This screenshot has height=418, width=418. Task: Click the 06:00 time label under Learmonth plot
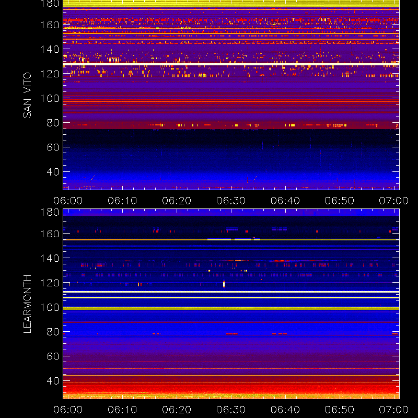pyautogui.click(x=68, y=410)
